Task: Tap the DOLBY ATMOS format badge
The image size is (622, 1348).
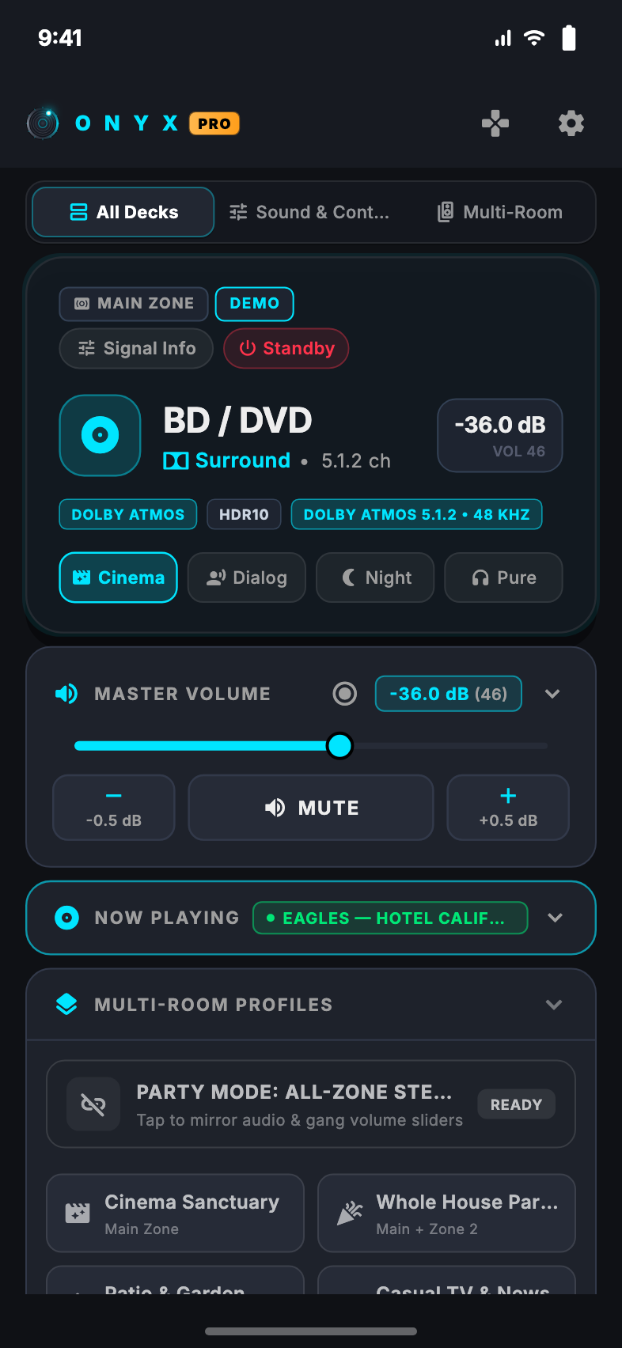Action: point(128,514)
